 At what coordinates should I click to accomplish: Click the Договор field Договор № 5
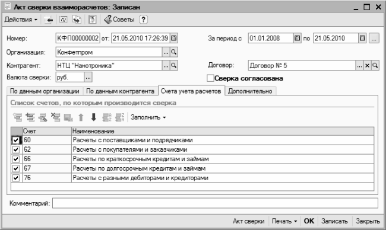pos(302,65)
